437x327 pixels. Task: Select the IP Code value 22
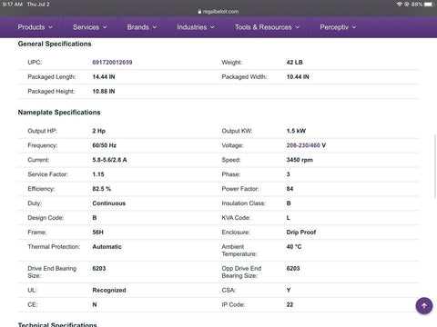[x=290, y=304]
